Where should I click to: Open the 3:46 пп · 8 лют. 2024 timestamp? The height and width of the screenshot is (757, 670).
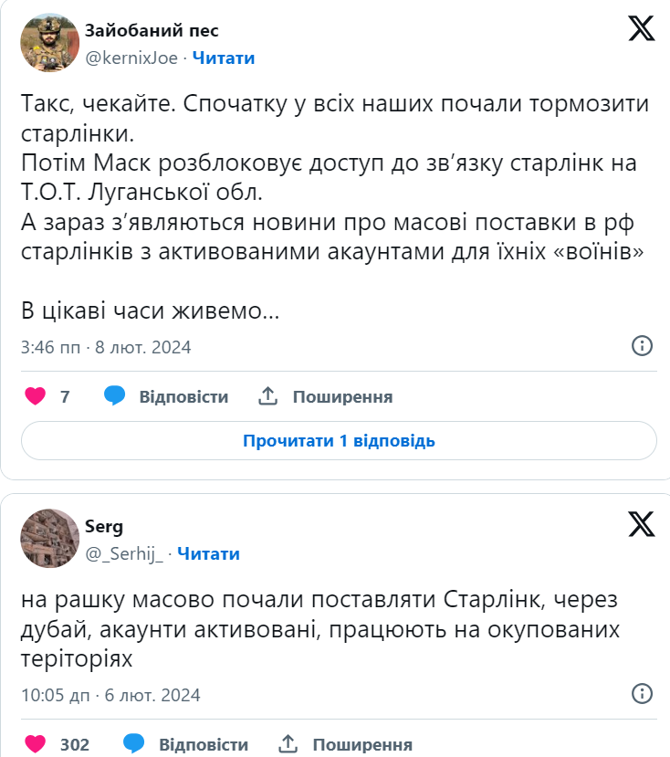pos(106,347)
